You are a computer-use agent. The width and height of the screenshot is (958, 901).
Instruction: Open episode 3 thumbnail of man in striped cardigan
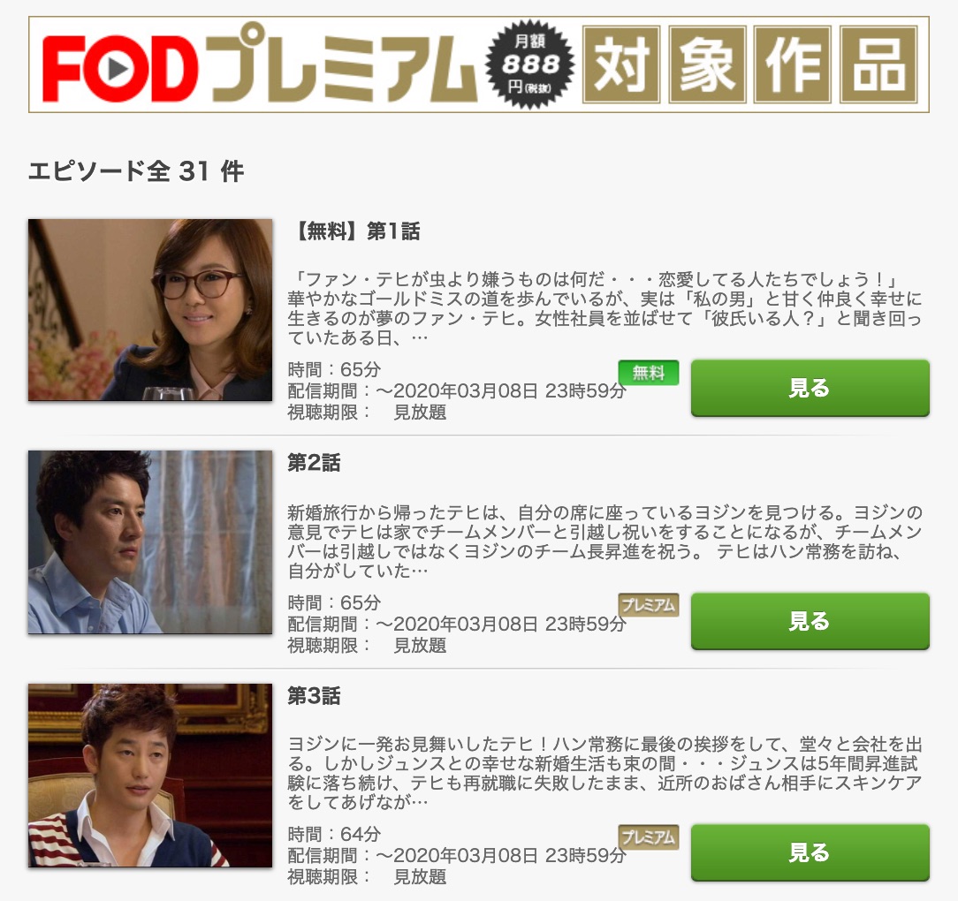[x=150, y=776]
